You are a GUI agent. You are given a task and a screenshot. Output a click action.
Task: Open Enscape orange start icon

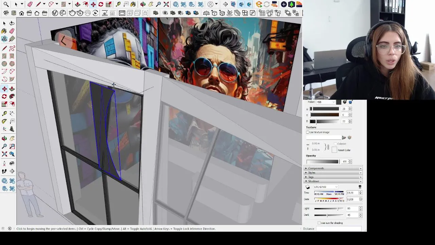point(259,4)
